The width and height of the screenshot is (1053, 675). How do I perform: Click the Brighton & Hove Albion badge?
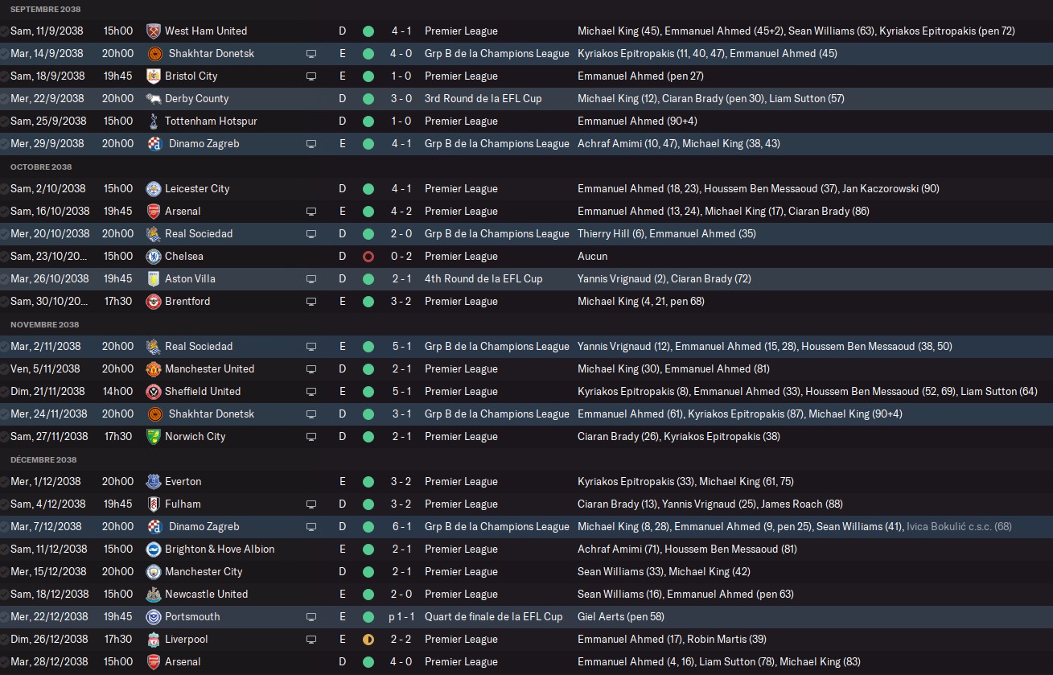click(x=153, y=549)
